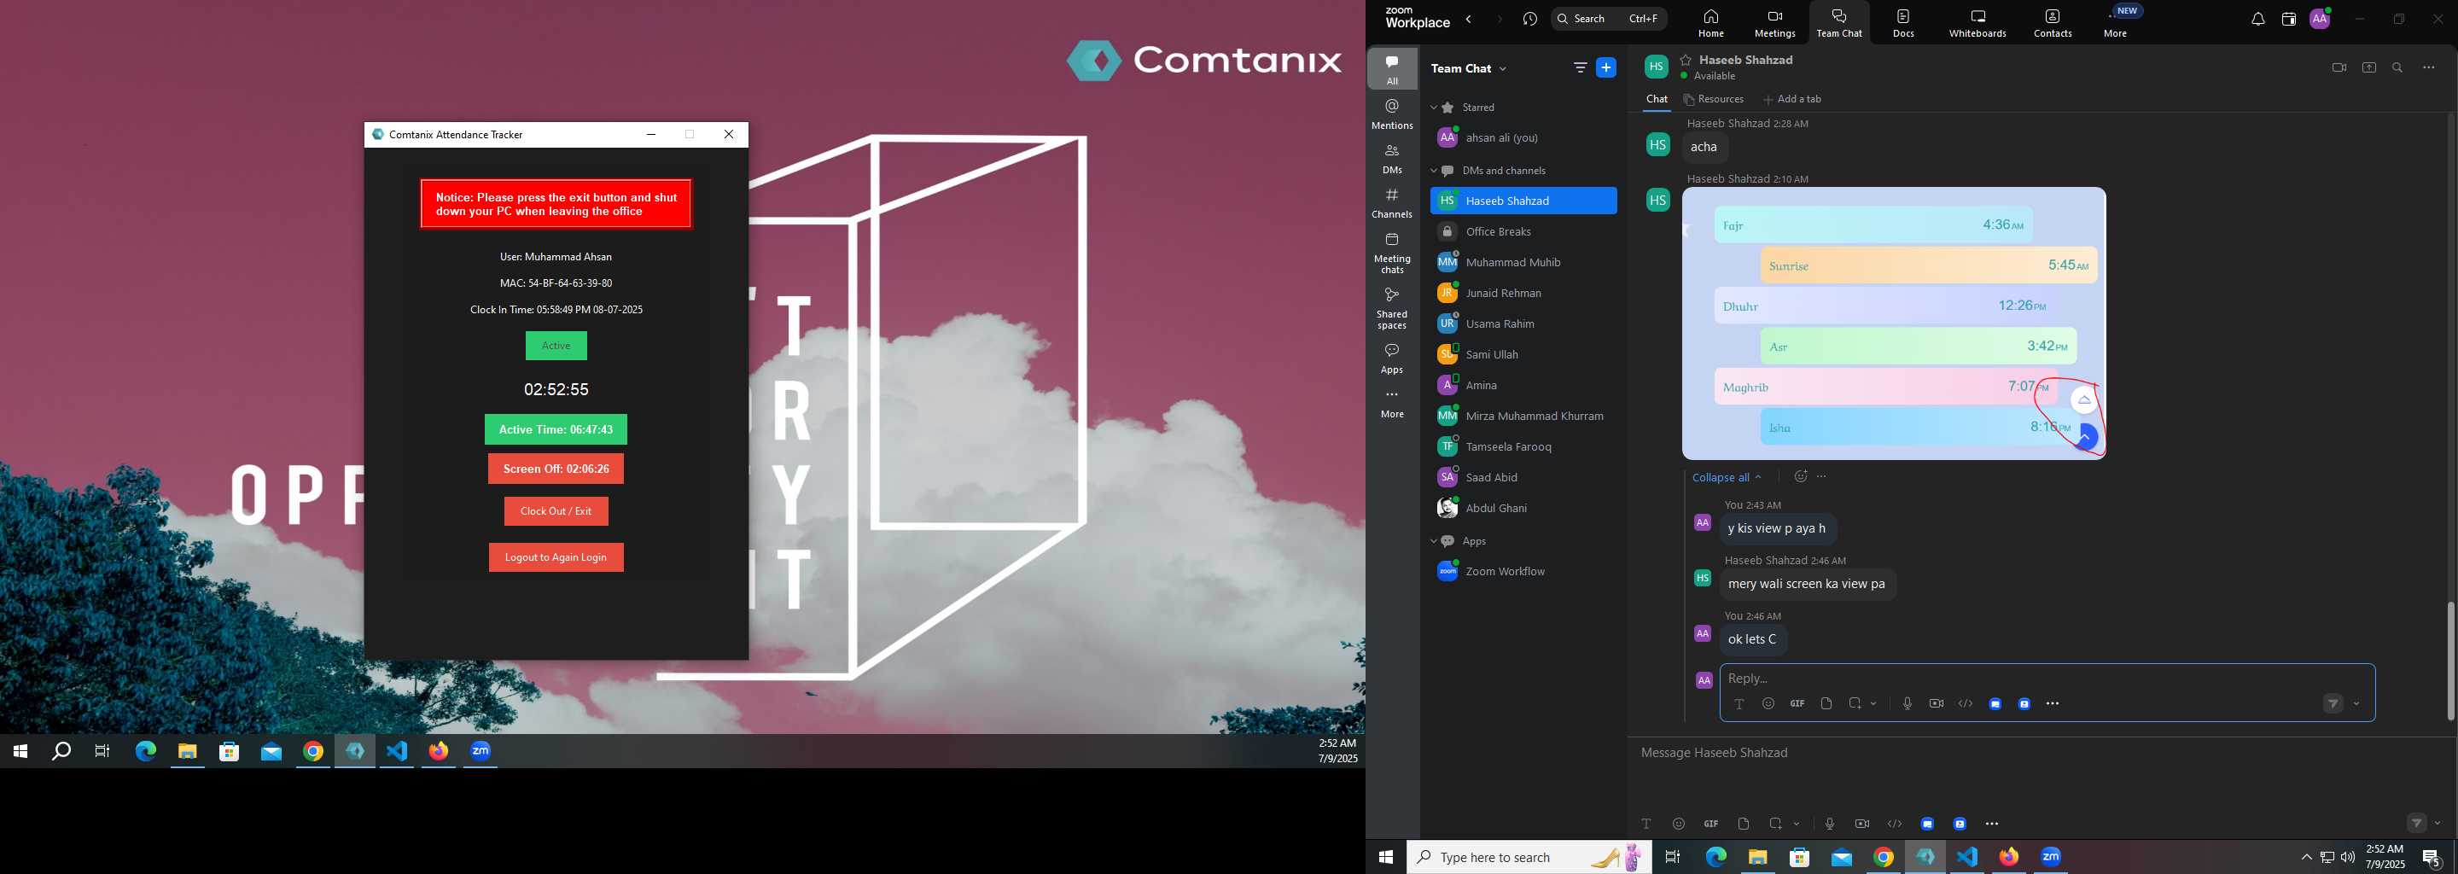Open the Whiteboards tab
The height and width of the screenshot is (874, 2458).
coord(1978,23)
